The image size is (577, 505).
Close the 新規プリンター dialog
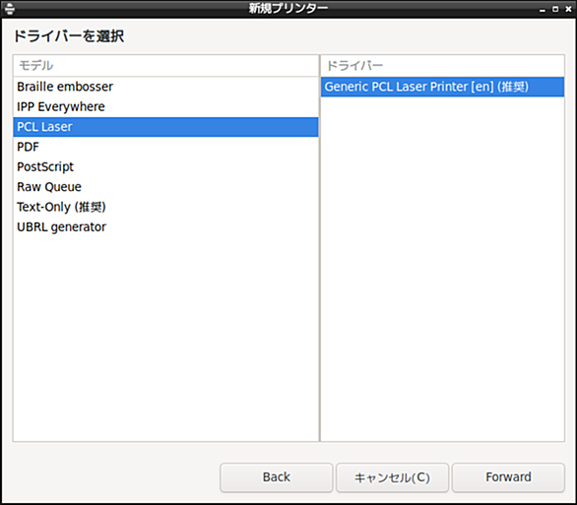coord(568,9)
